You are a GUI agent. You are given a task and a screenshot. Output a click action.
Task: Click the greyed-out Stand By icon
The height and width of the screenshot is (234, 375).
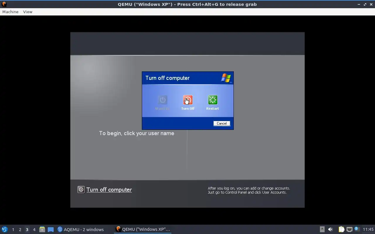pyautogui.click(x=163, y=100)
